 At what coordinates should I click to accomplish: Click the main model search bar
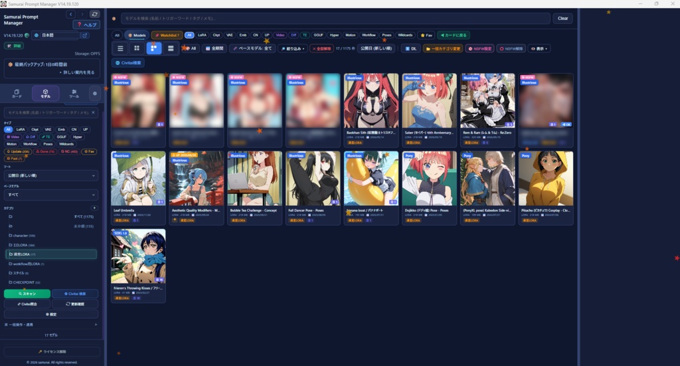coord(335,18)
